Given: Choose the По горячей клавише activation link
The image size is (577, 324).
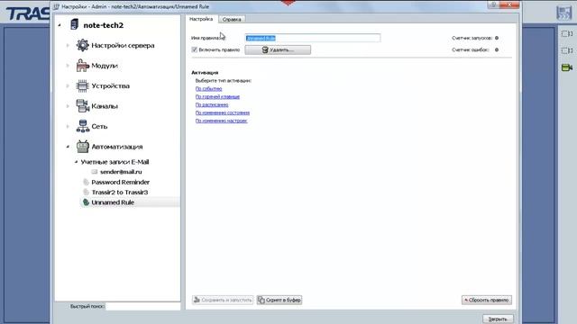Looking at the screenshot, I should (217, 96).
